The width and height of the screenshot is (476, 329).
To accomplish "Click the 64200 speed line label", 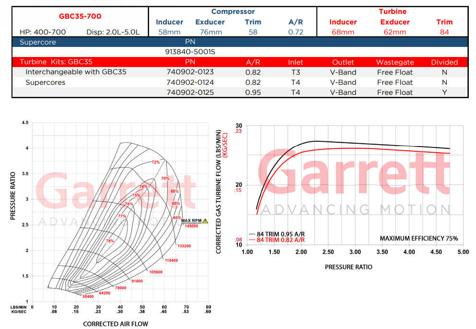I will pyautogui.click(x=104, y=293).
